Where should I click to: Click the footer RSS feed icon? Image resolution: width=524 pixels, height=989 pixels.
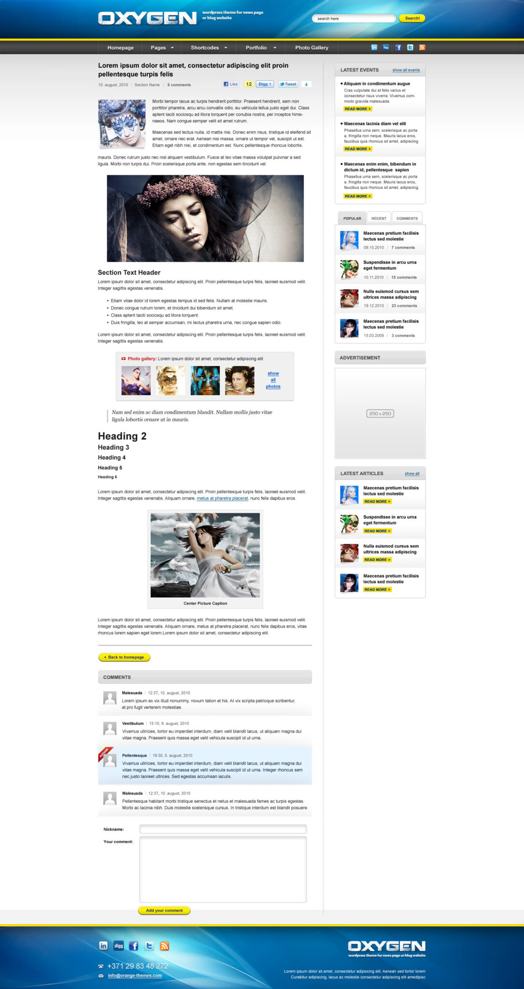tap(164, 946)
